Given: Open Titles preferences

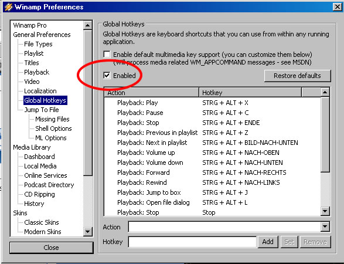Looking at the screenshot, I should 32,63.
